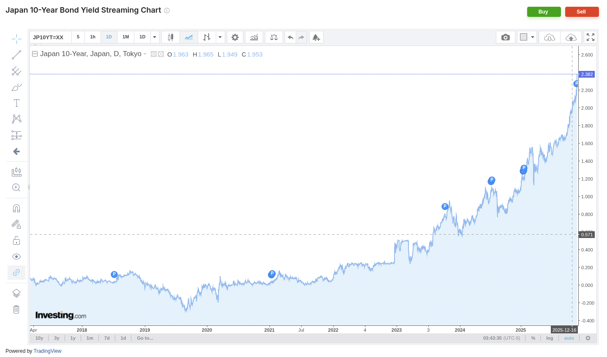Open the indicators button
607x357 pixels.
pos(254,37)
